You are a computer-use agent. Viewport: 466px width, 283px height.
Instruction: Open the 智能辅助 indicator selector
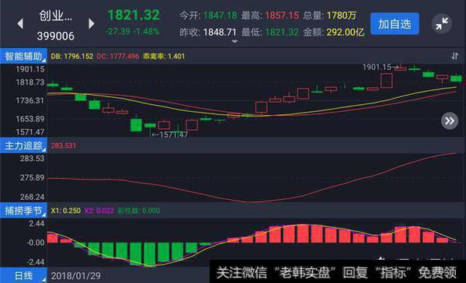pos(23,56)
